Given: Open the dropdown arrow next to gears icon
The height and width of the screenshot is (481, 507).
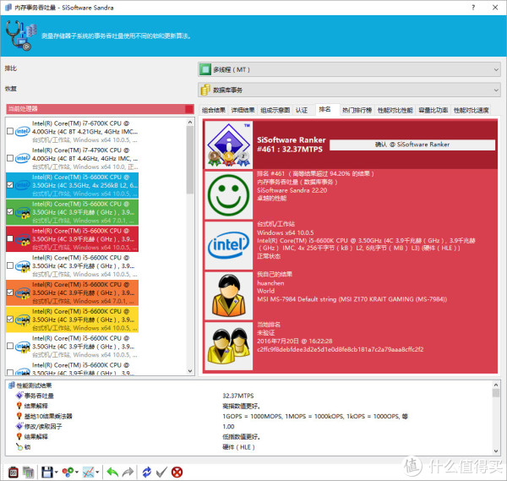Looking at the screenshot, I should pyautogui.click(x=77, y=473).
